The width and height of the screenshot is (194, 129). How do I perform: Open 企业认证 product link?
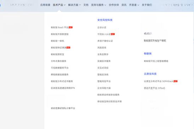coord(102,28)
